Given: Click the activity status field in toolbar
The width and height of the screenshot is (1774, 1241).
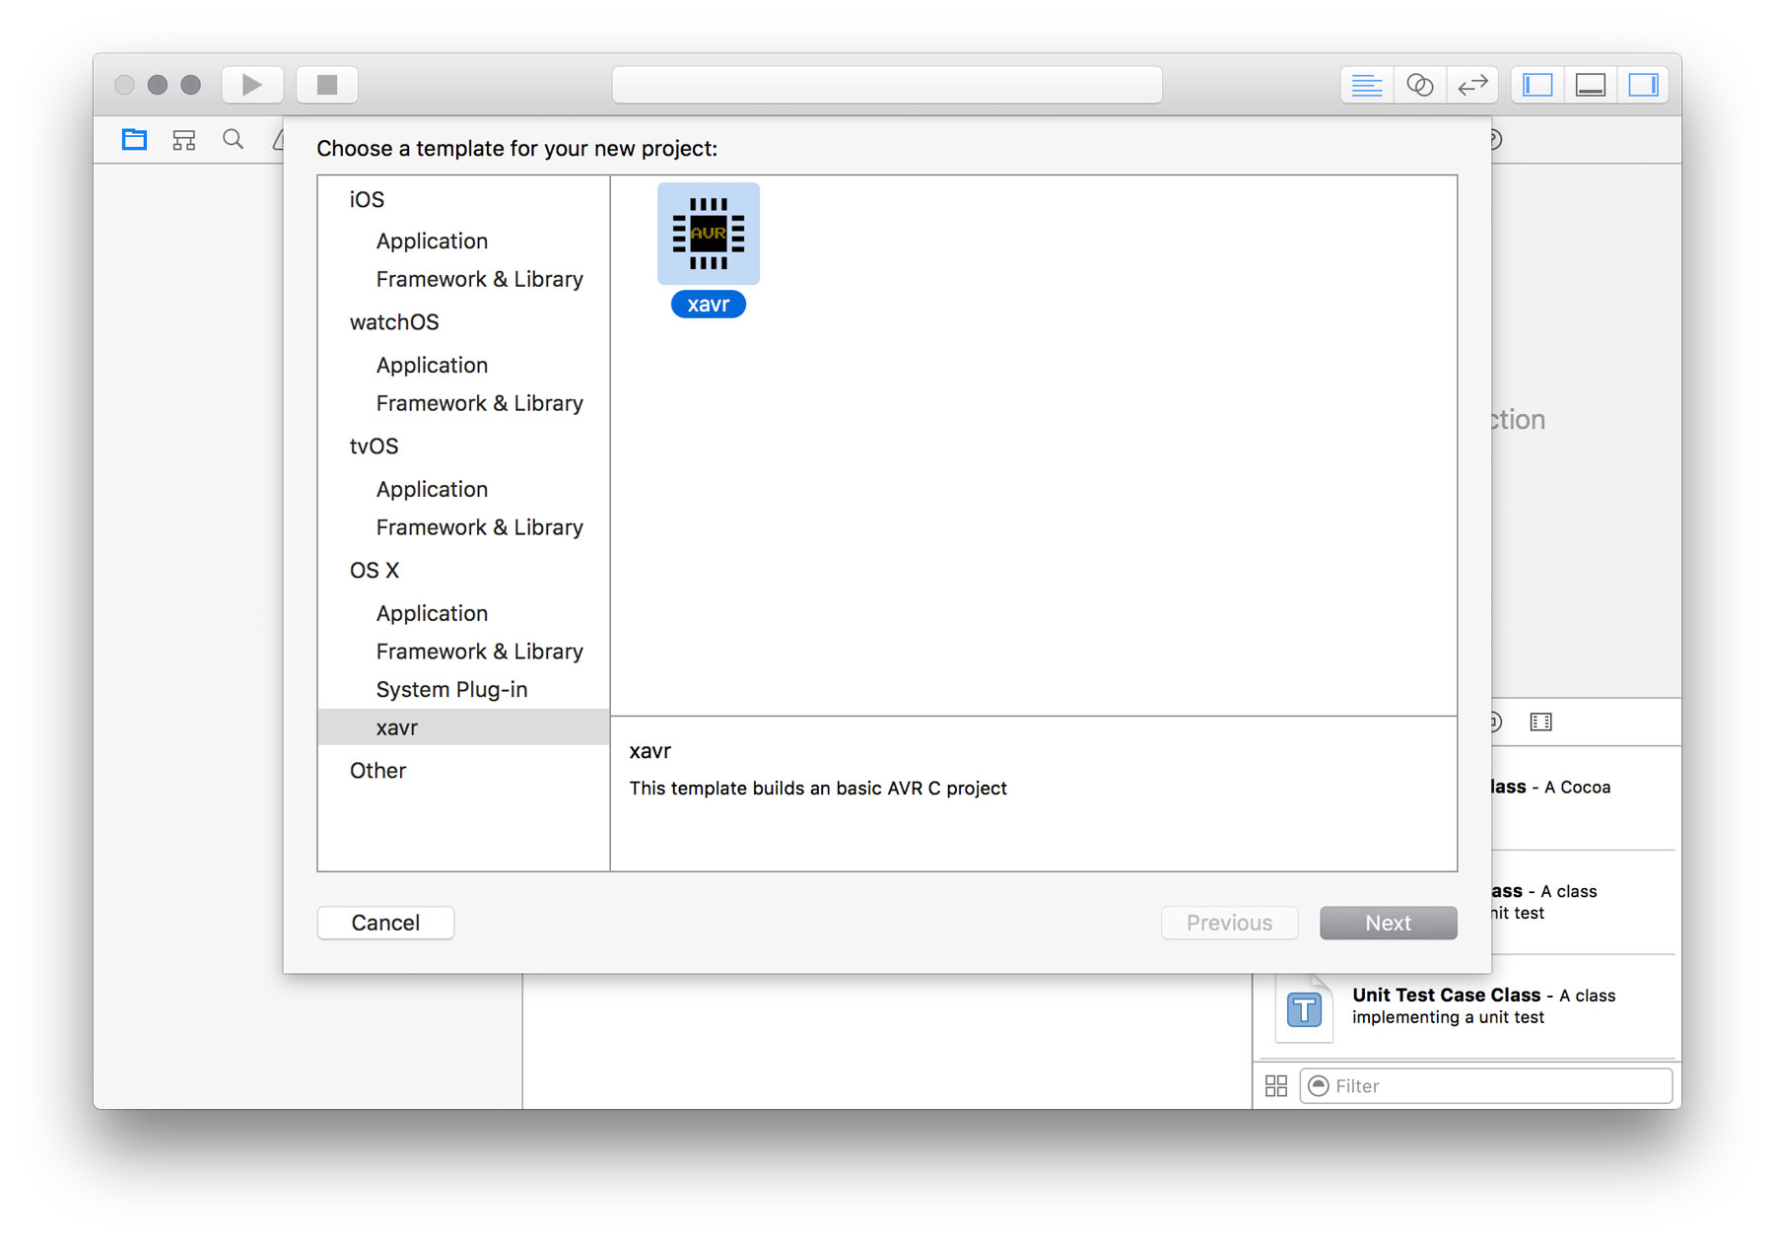Looking at the screenshot, I should coord(887,85).
